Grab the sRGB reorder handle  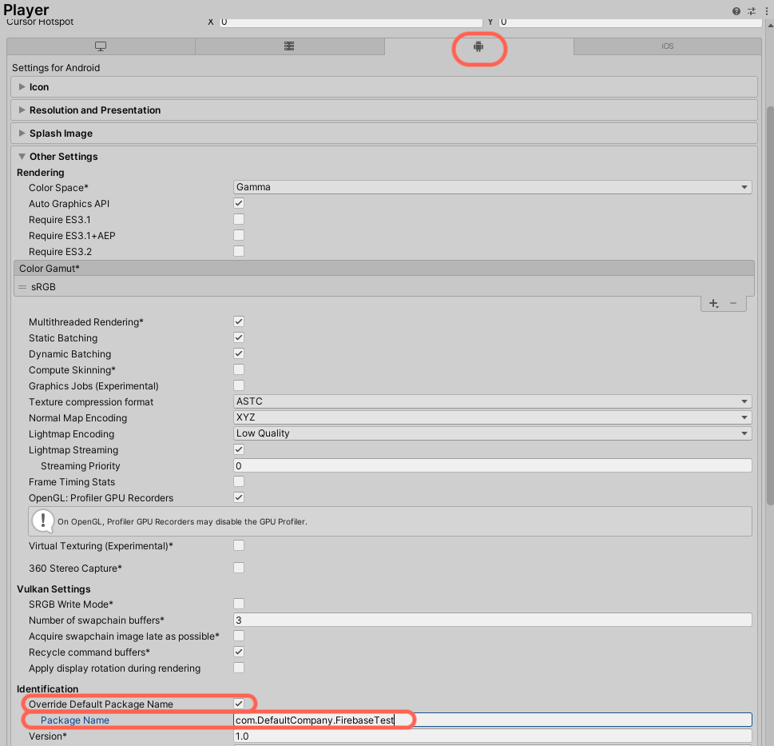point(22,287)
